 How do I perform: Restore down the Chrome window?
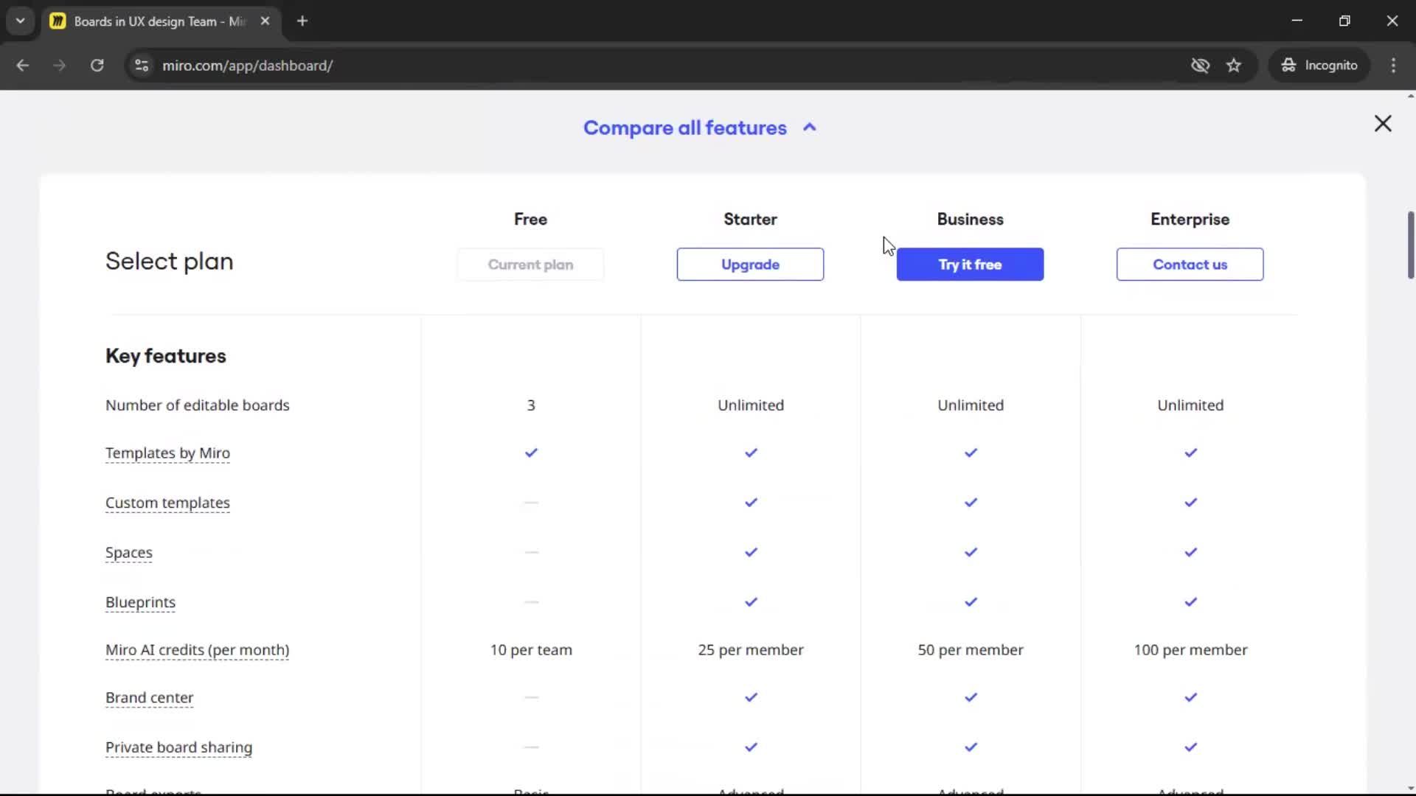pos(1344,21)
